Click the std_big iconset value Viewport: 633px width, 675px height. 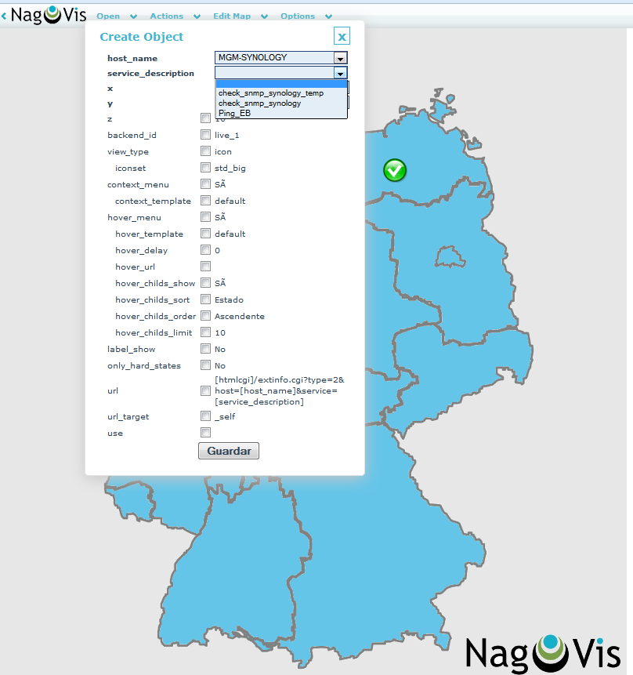(230, 169)
